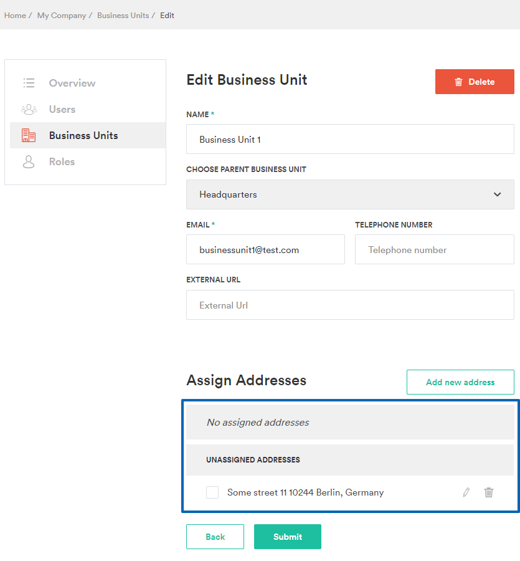
Task: Click the trash icon on Delete button
Action: pyautogui.click(x=458, y=82)
